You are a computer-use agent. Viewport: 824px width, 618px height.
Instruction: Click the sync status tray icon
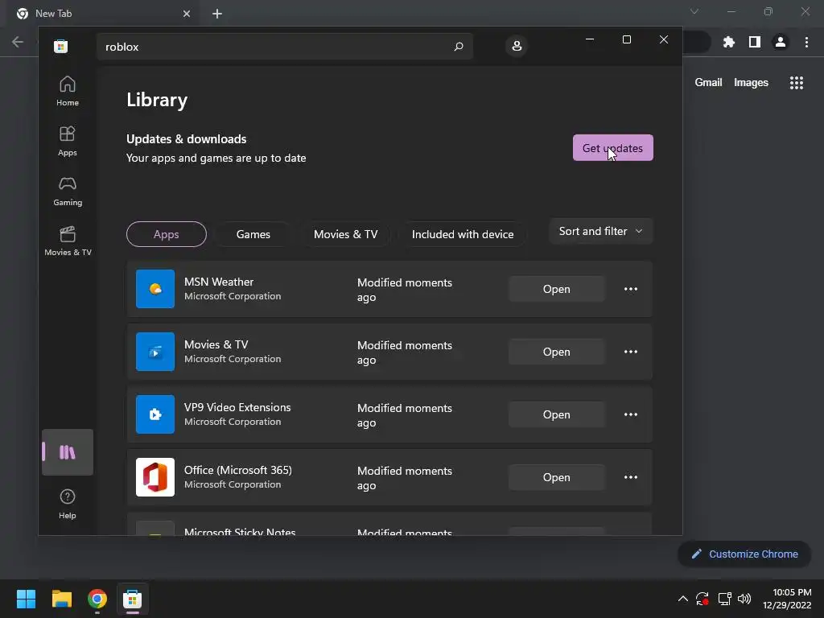[x=702, y=599]
